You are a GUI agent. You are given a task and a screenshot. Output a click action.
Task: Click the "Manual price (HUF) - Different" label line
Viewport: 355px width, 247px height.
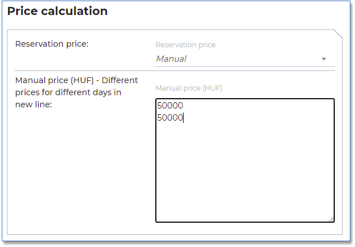[76, 80]
